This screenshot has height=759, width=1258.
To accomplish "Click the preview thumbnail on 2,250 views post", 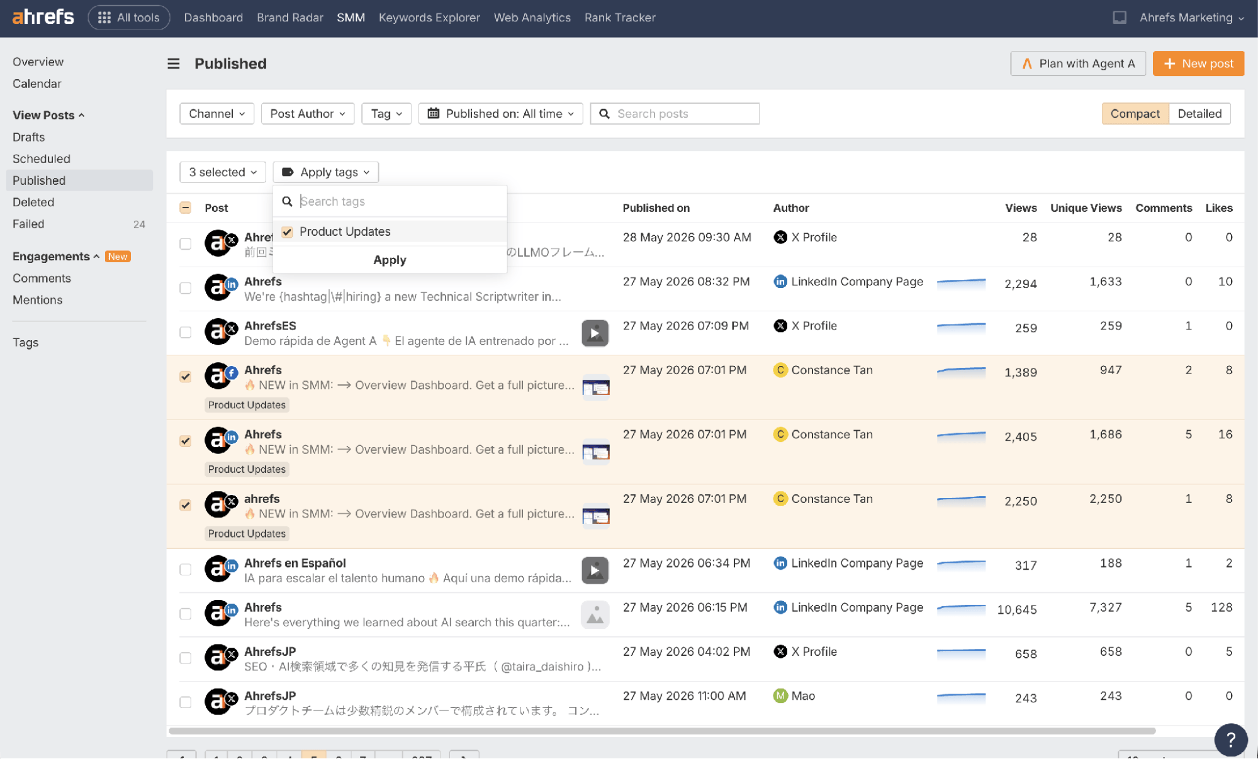I will click(x=595, y=516).
